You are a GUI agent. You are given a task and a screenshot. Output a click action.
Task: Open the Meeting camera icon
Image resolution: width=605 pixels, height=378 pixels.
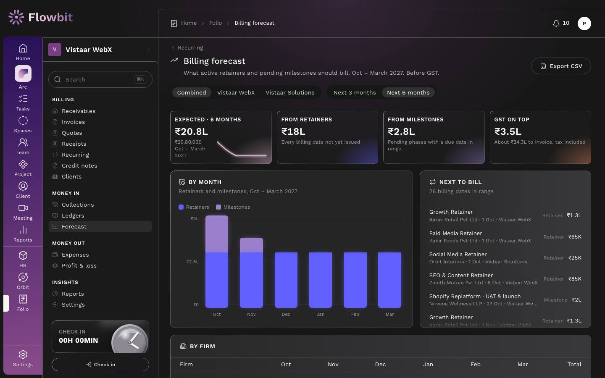click(23, 212)
